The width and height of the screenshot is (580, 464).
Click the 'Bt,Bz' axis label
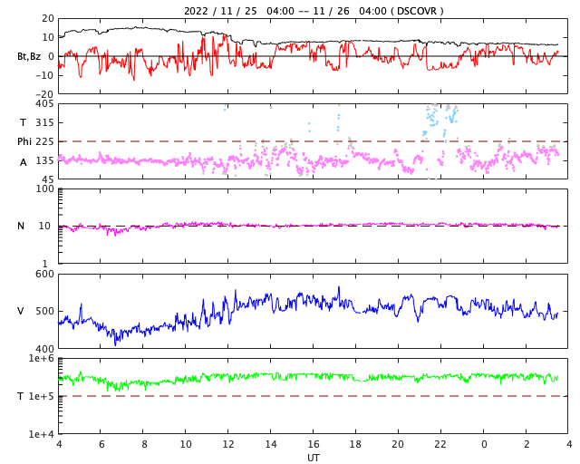coord(29,56)
